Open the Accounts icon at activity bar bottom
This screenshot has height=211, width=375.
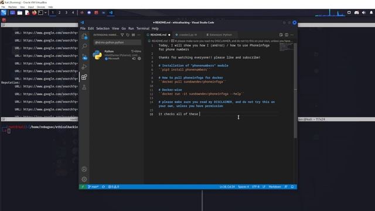pos(84,169)
